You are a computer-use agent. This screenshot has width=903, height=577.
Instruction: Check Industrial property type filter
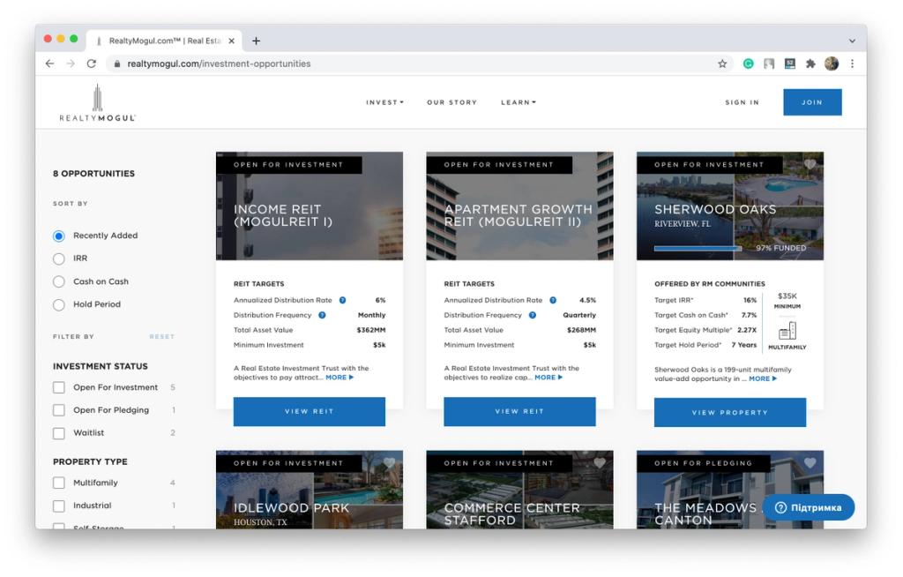tap(59, 506)
